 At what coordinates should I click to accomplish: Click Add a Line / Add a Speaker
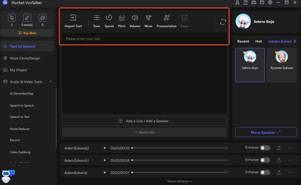pos(144,121)
